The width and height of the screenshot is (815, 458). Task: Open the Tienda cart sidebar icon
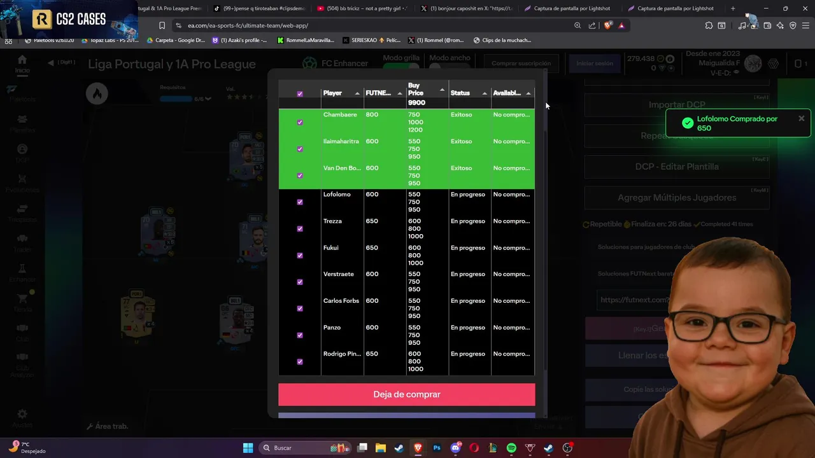point(22,302)
